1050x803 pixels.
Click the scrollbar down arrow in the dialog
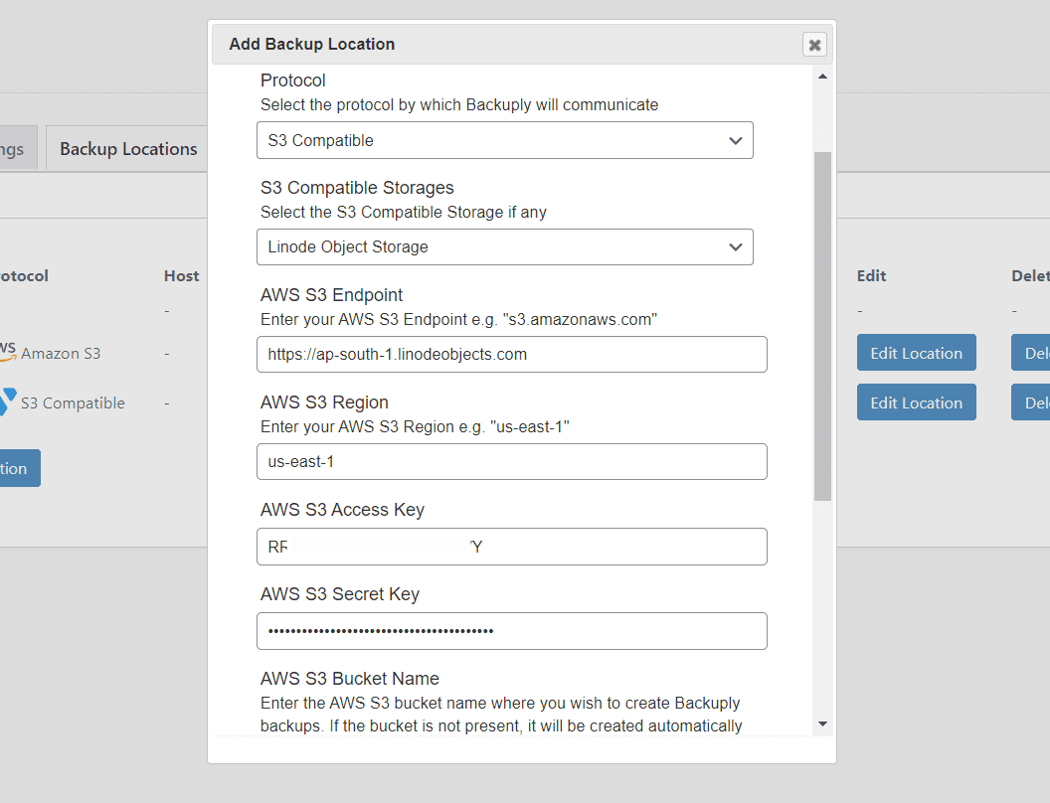[822, 723]
